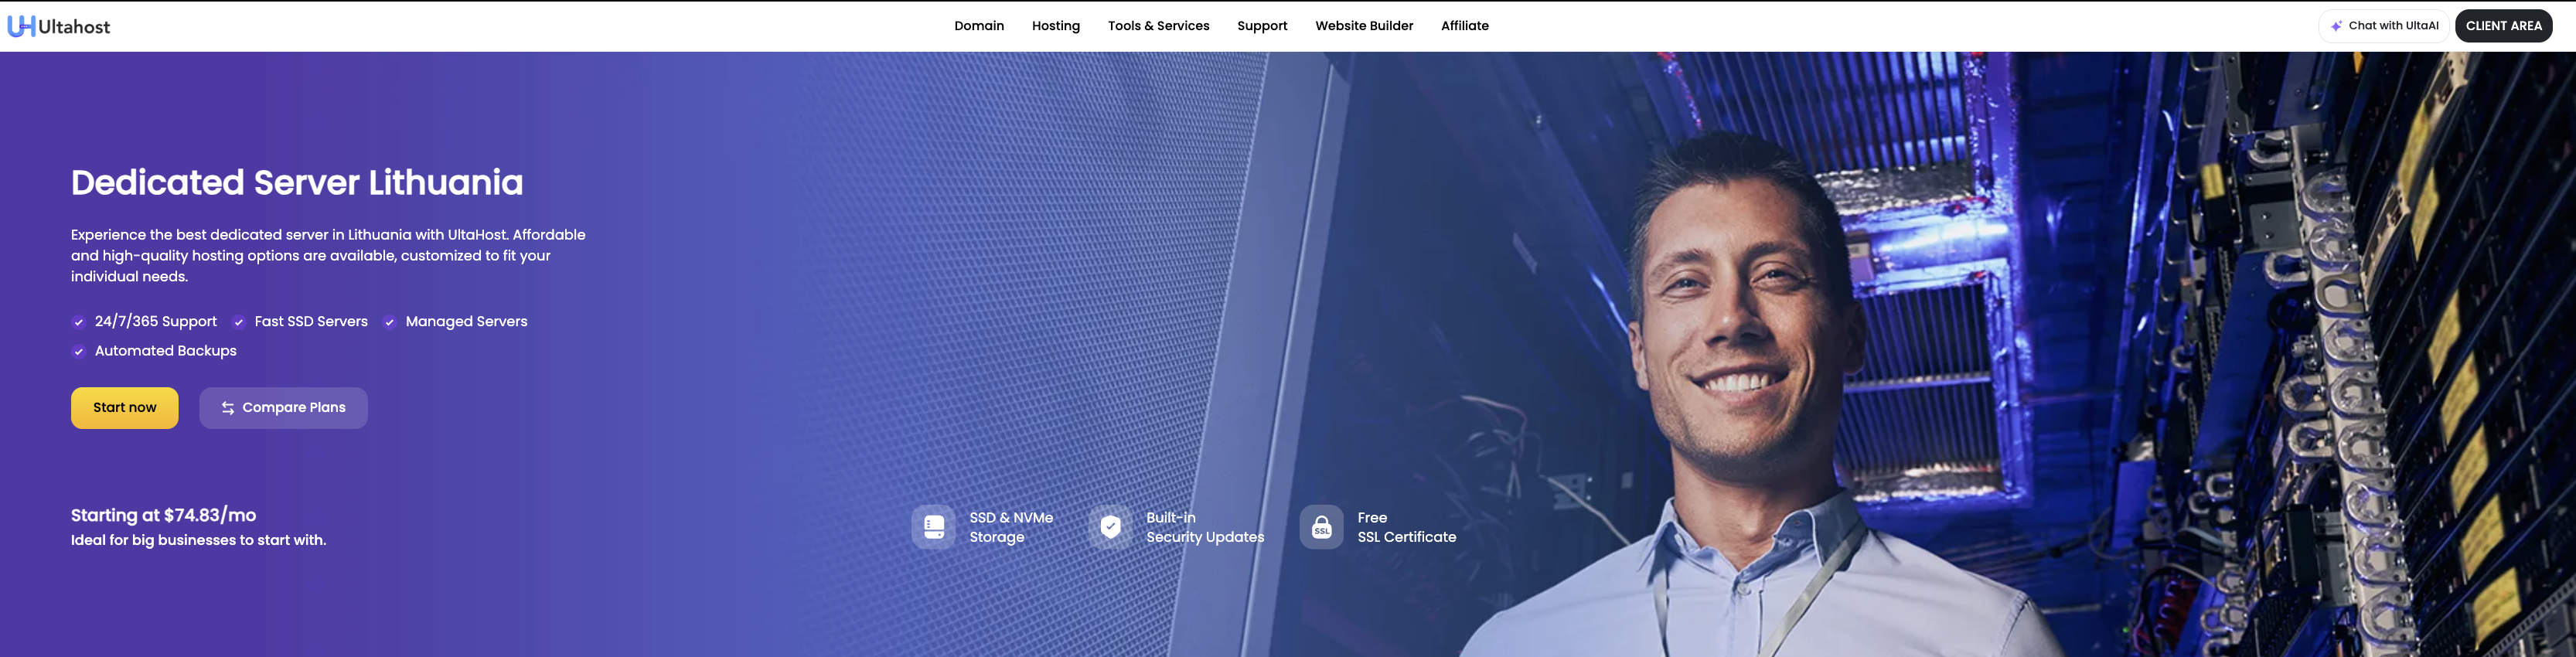The image size is (2576, 657).
Task: Start a chat with UltaAI
Action: pos(2384,26)
